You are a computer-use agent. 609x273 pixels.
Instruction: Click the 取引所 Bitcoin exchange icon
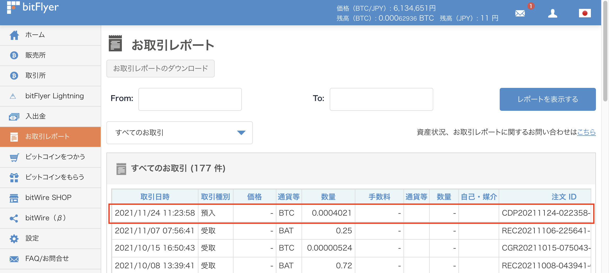pos(14,75)
